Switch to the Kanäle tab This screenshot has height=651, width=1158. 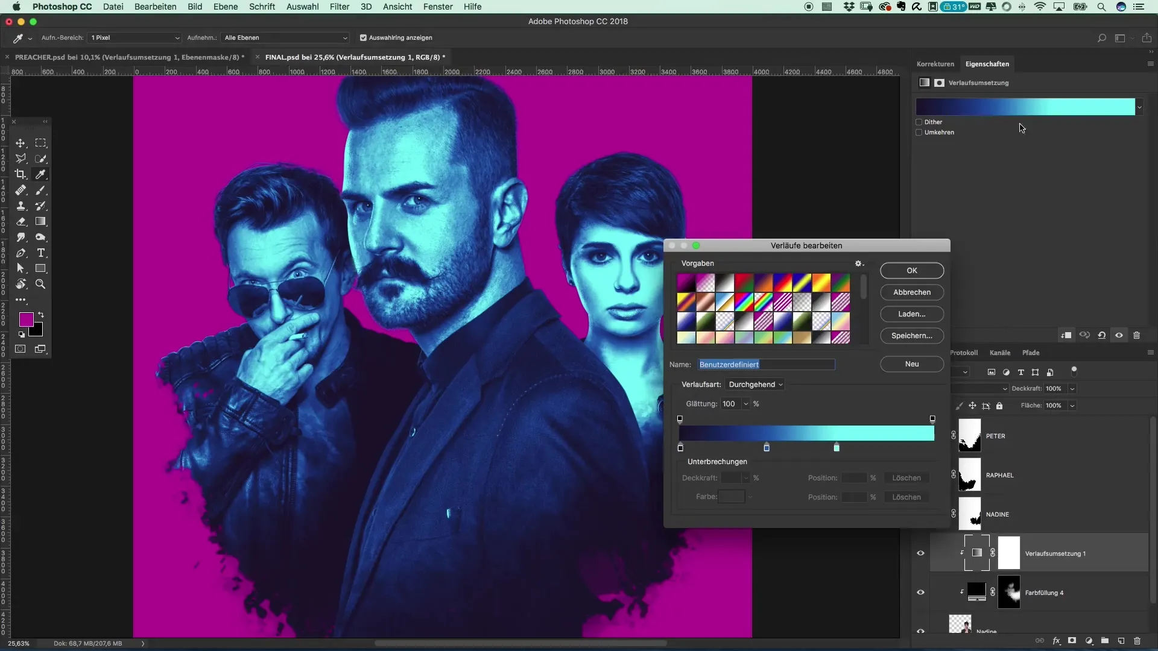(999, 353)
